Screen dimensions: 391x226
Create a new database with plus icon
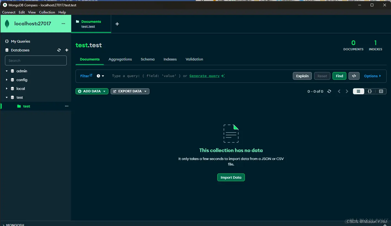66,50
